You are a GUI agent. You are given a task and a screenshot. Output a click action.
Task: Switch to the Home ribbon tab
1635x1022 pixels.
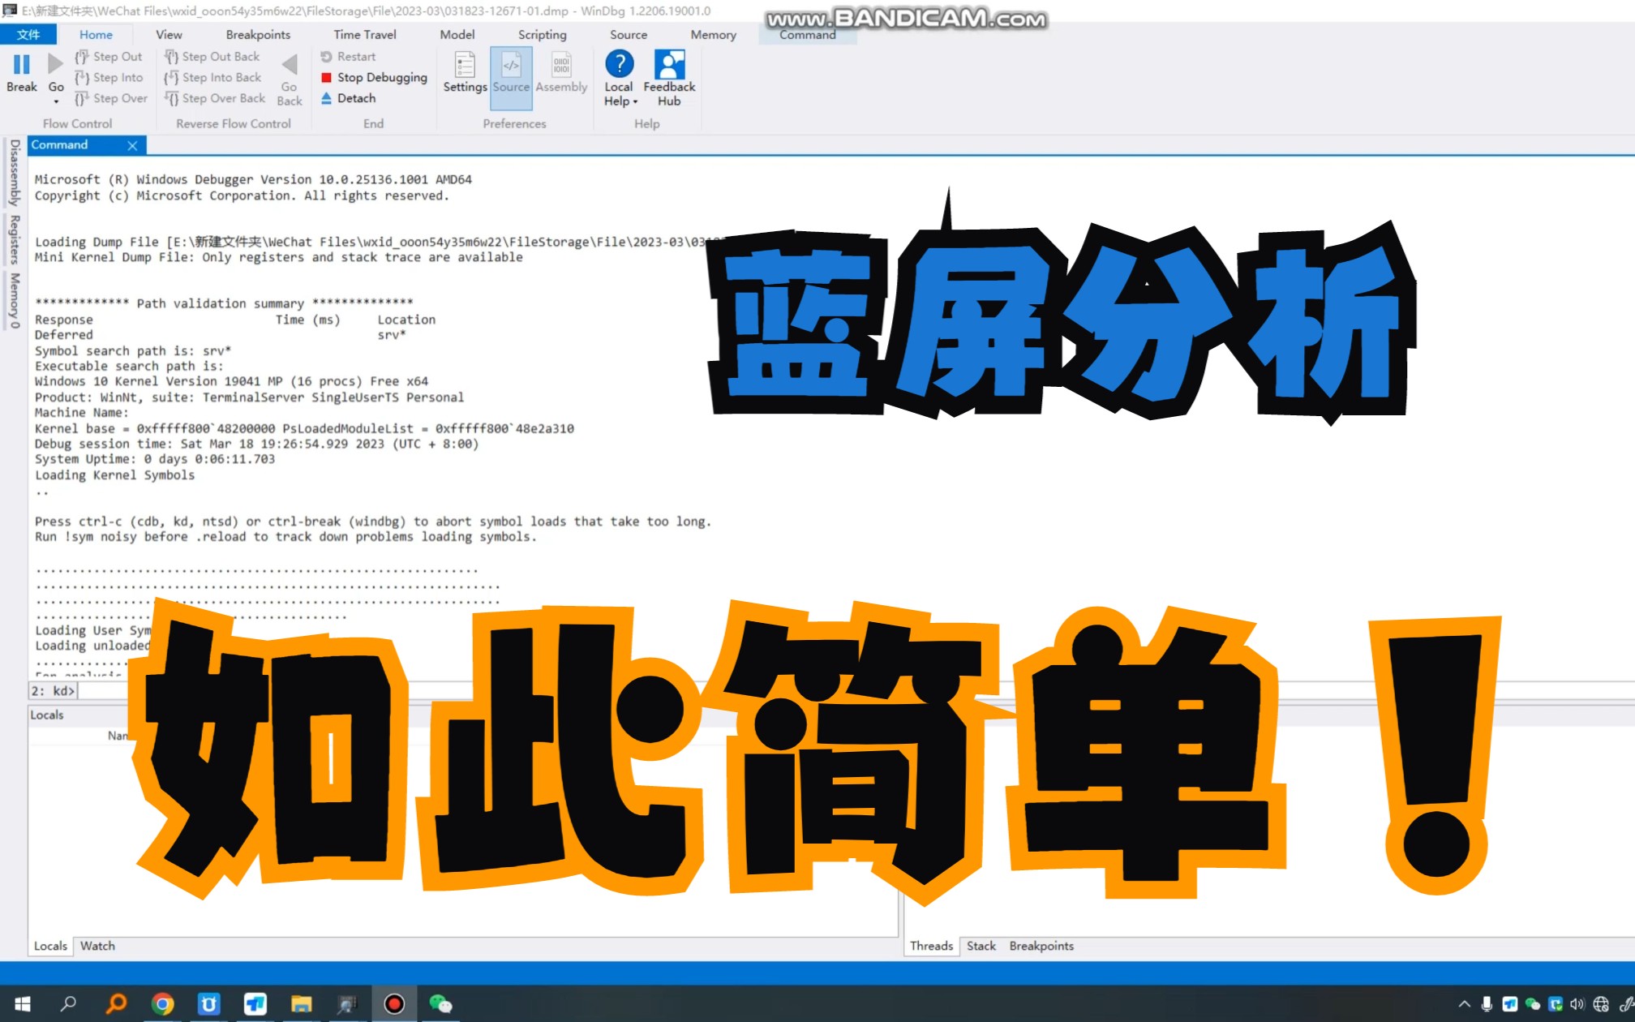(96, 34)
